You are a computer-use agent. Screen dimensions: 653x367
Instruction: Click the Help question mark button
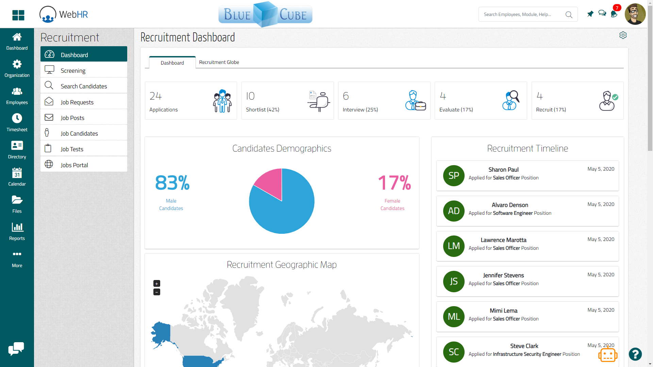635,354
